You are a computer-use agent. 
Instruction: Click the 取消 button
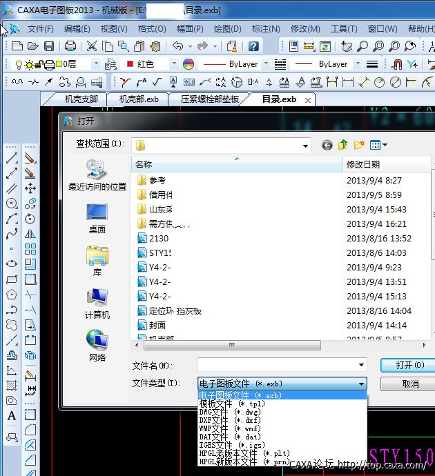[x=410, y=384]
